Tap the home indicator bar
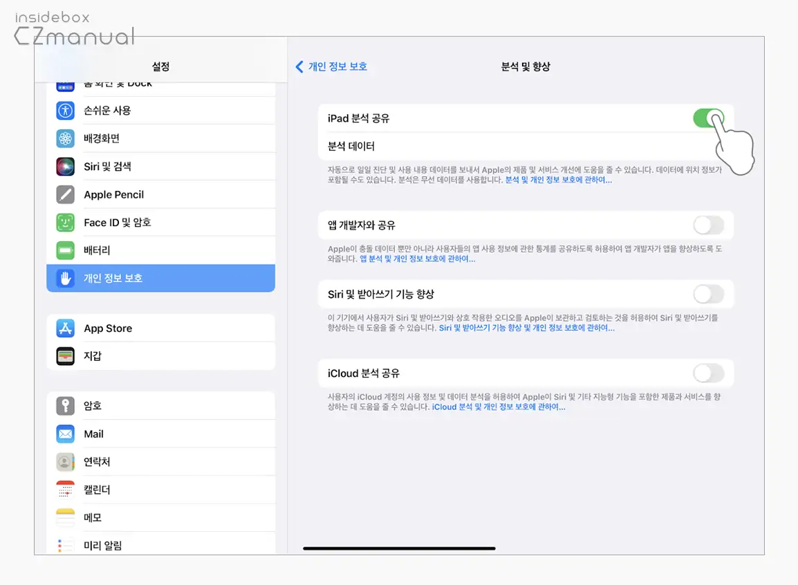798x585 pixels. (x=399, y=548)
